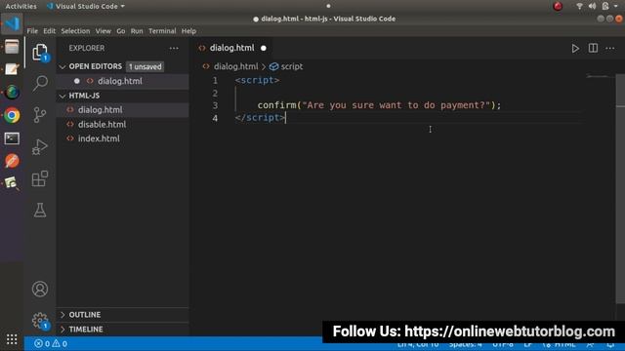Click script in the breadcrumb
Image resolution: width=625 pixels, height=351 pixels.
click(291, 66)
